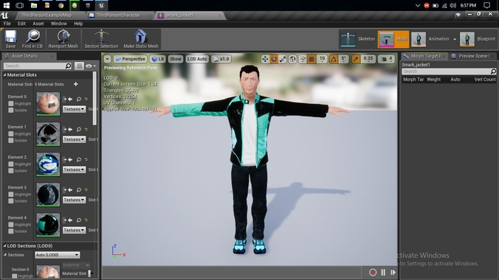The image size is (499, 280).
Task: Click the Lit view mode button
Action: tap(158, 59)
